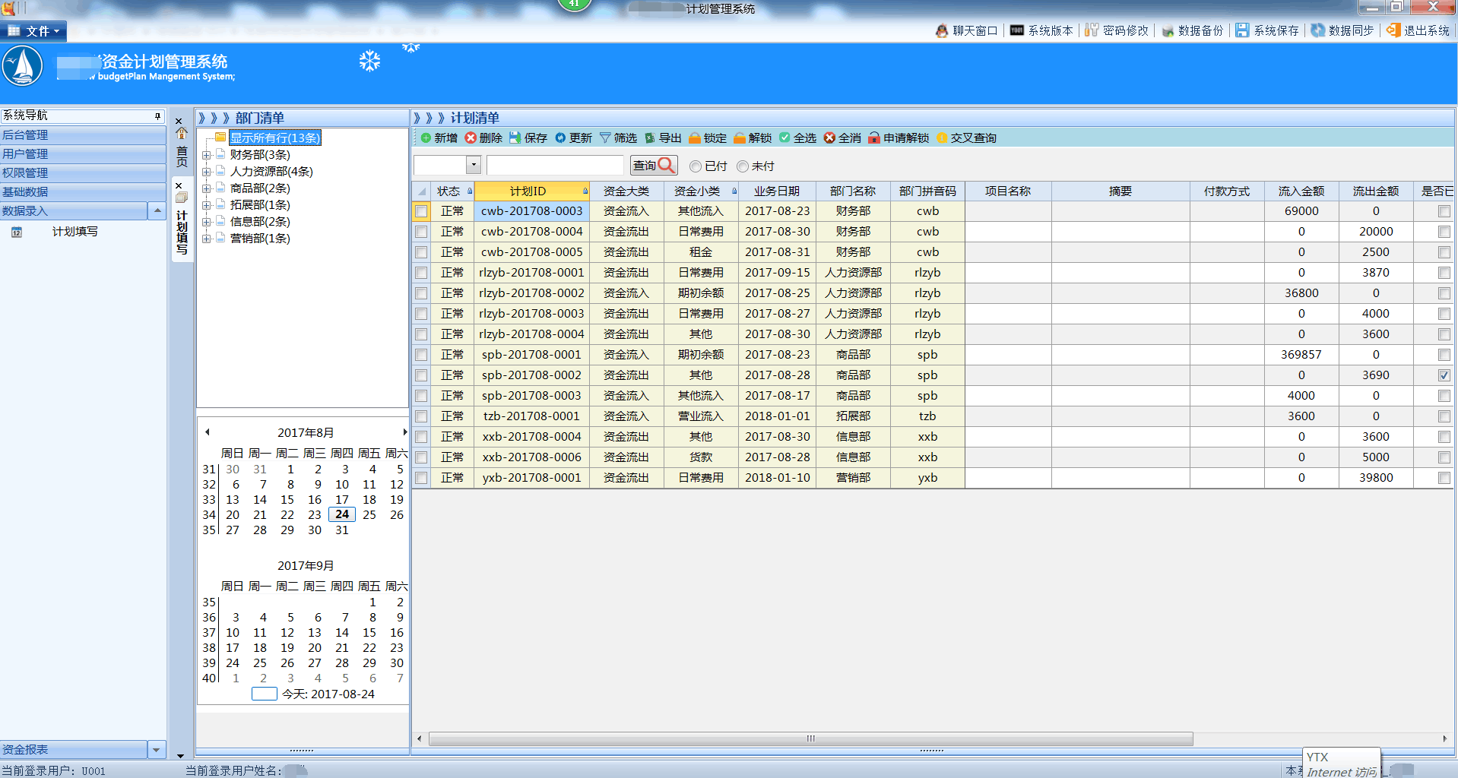
Task: Click the 删除 (delete) toolbar icon
Action: tap(471, 138)
